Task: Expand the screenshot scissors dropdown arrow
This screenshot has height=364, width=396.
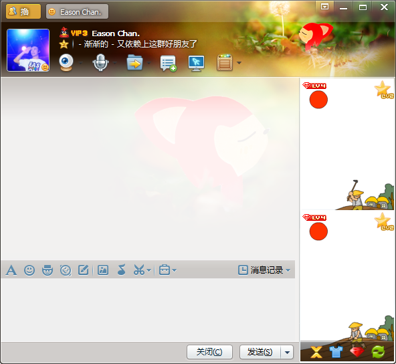Action: 148,270
